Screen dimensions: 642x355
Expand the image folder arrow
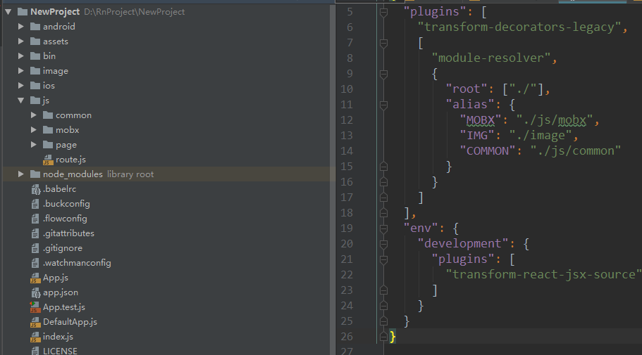(x=21, y=71)
